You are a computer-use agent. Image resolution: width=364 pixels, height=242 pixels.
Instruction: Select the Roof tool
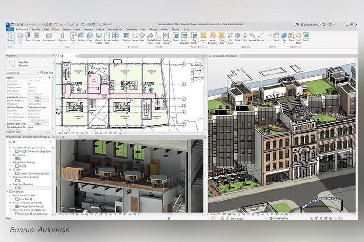click(x=73, y=37)
